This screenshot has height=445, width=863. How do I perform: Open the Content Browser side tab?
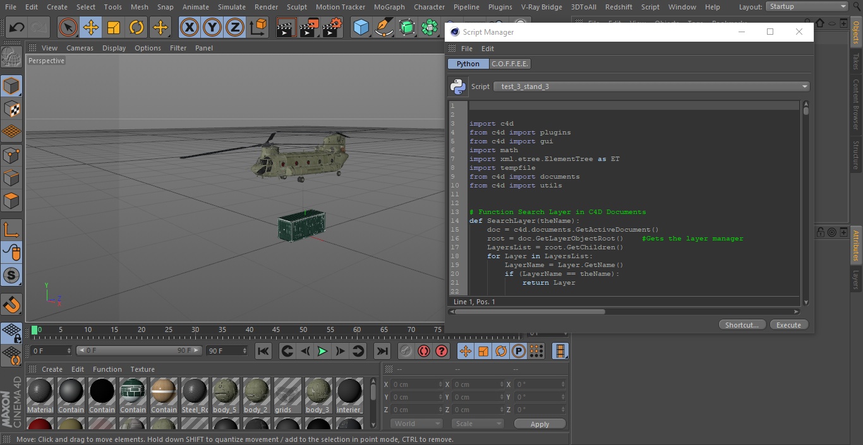pos(856,104)
